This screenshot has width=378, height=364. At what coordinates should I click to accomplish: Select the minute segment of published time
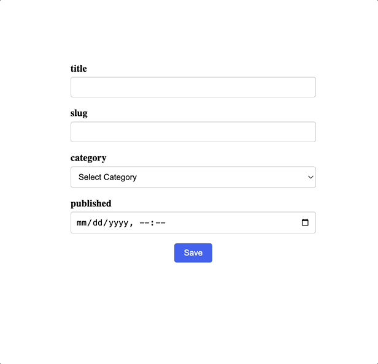(x=161, y=223)
